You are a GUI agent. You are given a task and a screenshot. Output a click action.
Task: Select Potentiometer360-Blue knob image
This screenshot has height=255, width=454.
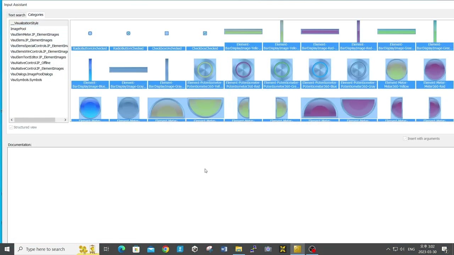click(x=320, y=69)
